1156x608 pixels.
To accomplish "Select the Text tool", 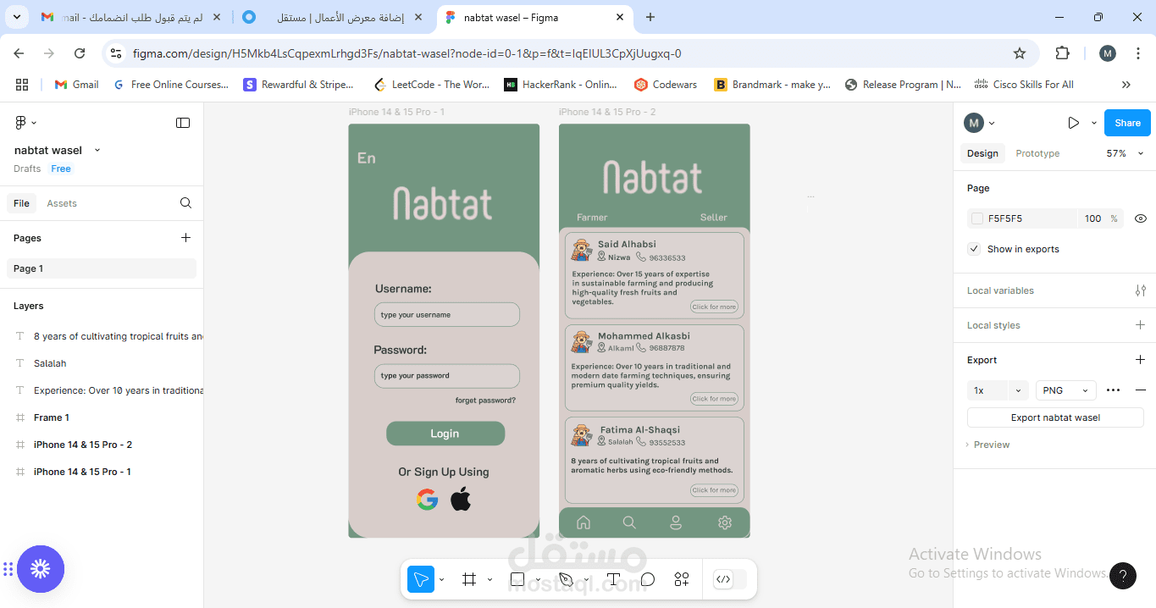I will pos(613,579).
